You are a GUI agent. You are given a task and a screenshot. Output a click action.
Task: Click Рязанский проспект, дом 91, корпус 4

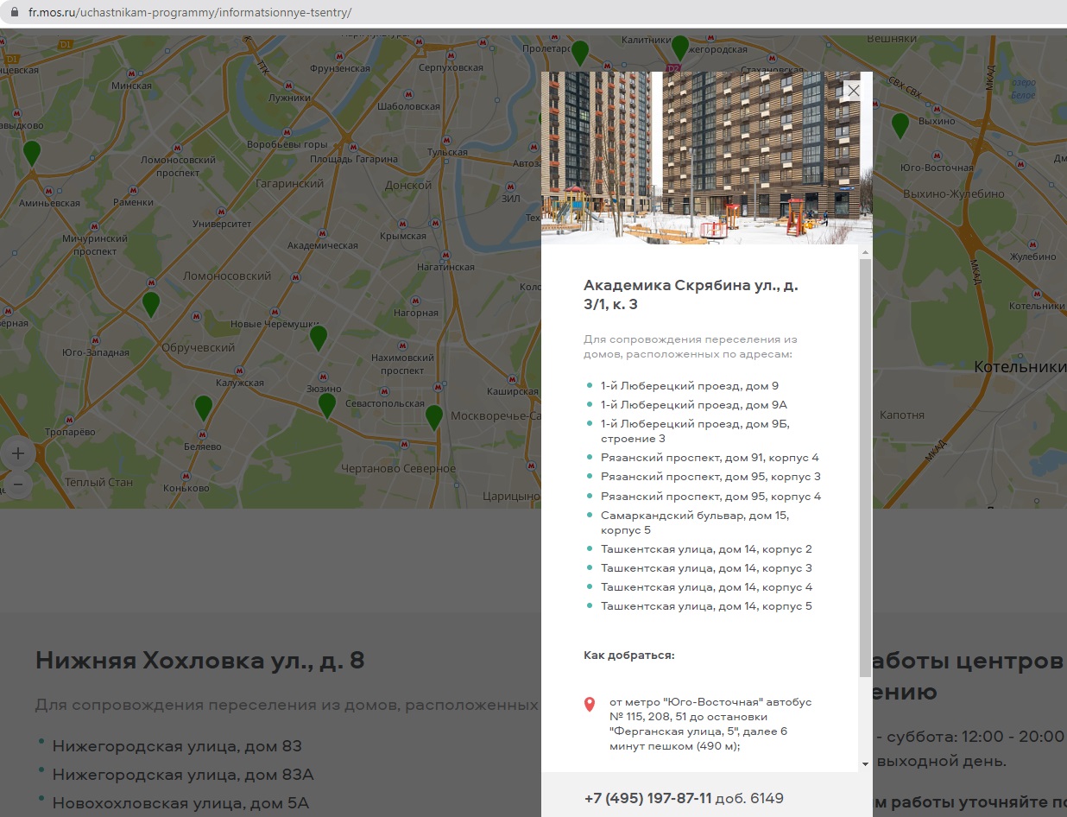(710, 458)
